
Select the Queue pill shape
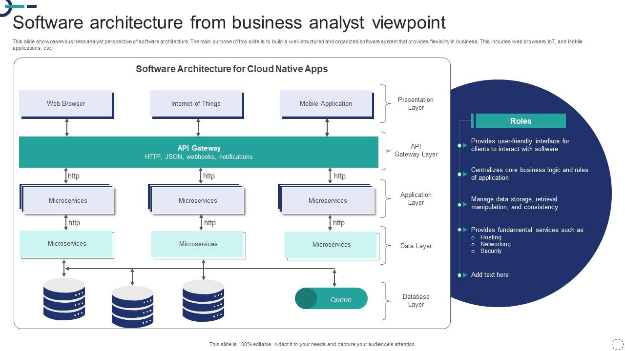point(331,299)
